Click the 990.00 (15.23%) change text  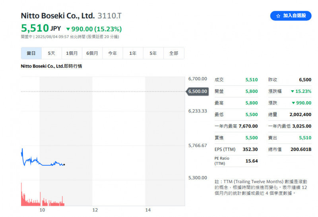(x=96, y=29)
